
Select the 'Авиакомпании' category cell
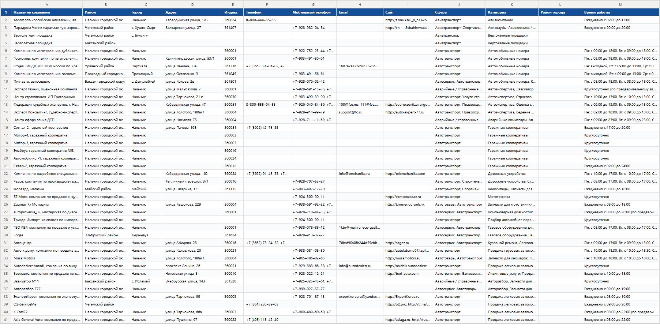[512, 20]
